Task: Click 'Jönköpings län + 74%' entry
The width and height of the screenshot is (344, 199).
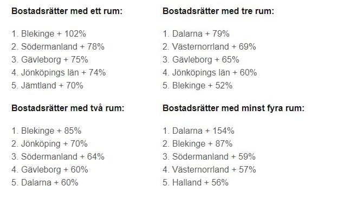Action: point(59,72)
